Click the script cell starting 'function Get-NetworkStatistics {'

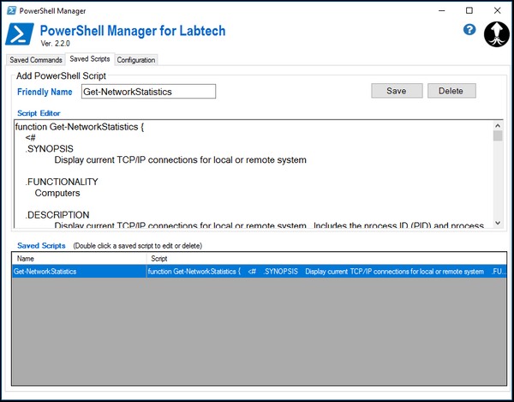pyautogui.click(x=326, y=272)
